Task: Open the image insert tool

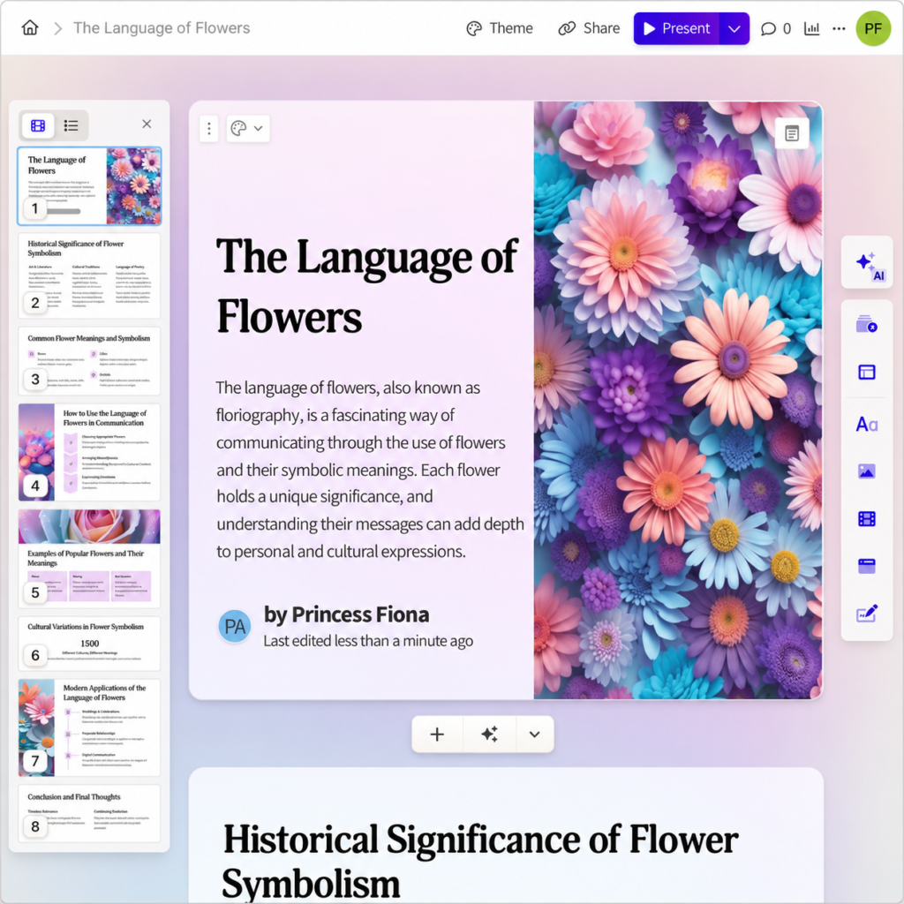Action: pos(867,471)
